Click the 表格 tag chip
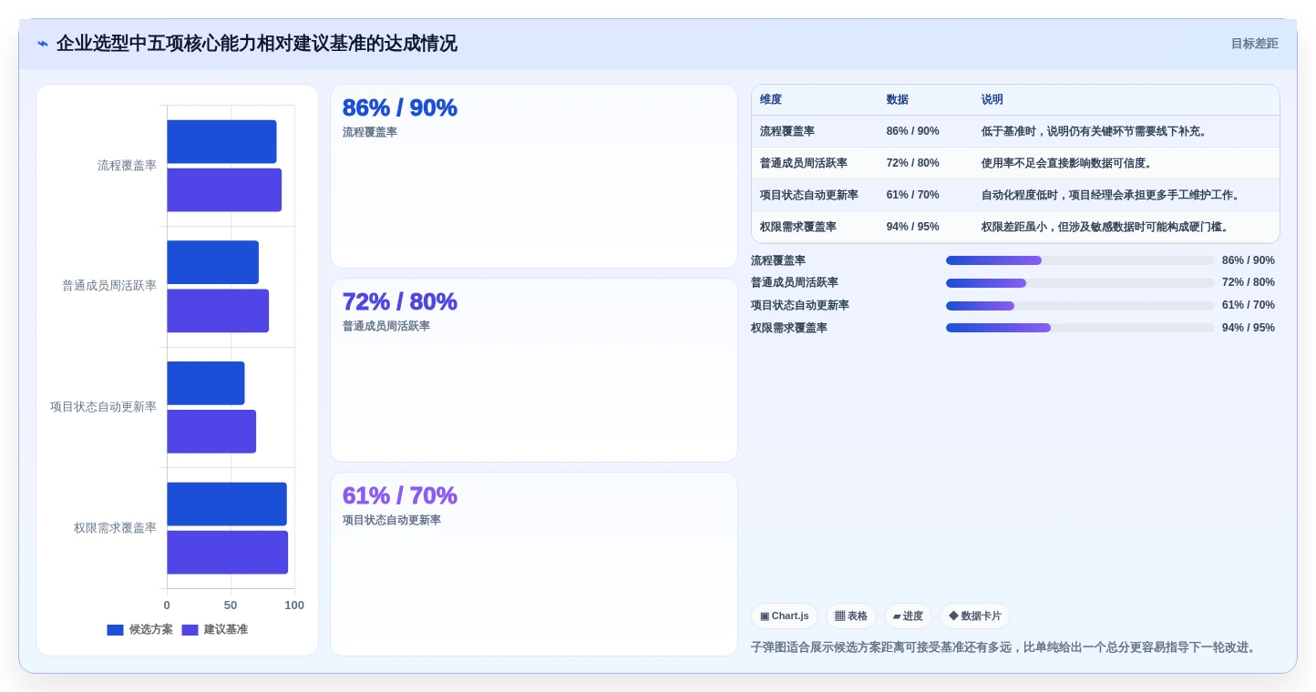The height and width of the screenshot is (692, 1316). (x=851, y=616)
